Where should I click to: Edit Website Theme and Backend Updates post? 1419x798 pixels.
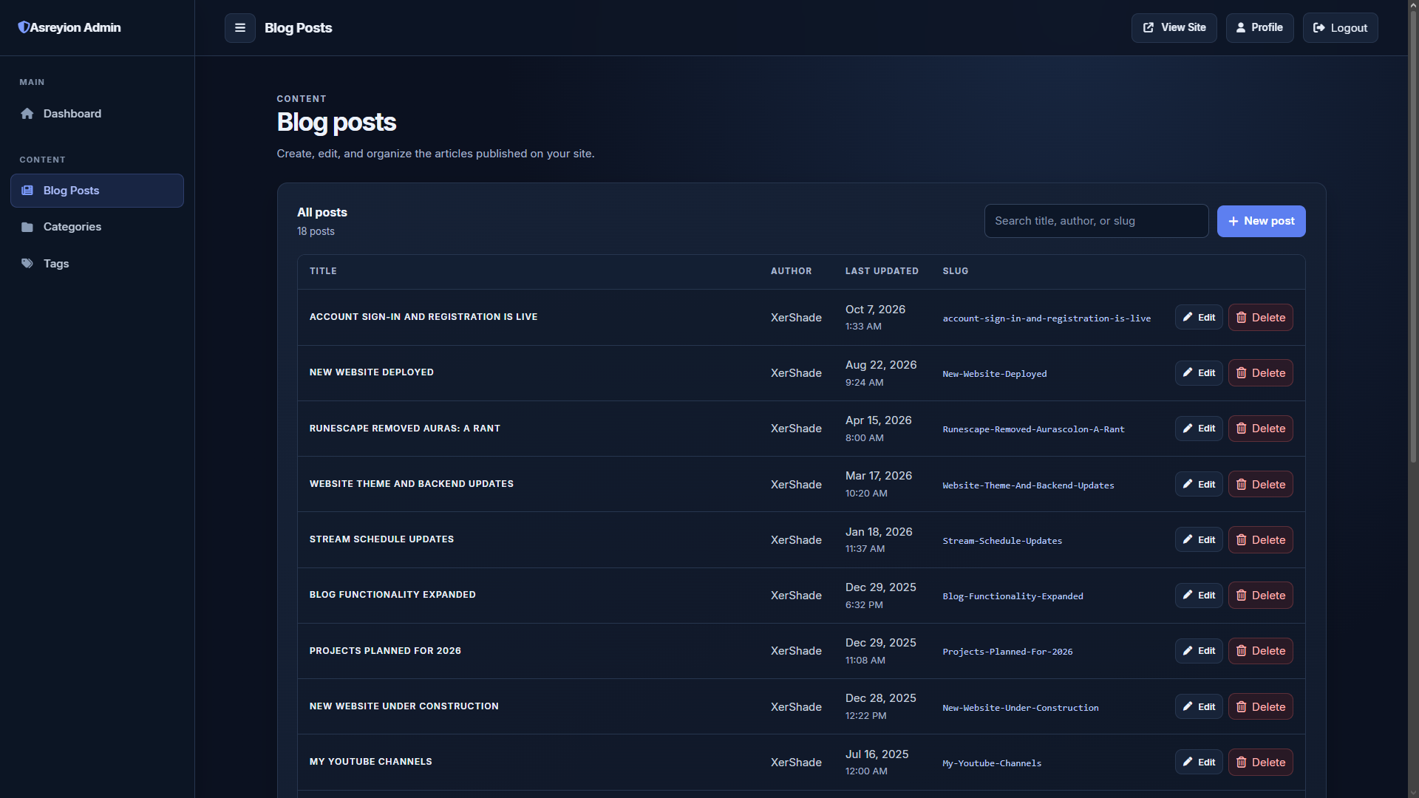tap(1199, 485)
